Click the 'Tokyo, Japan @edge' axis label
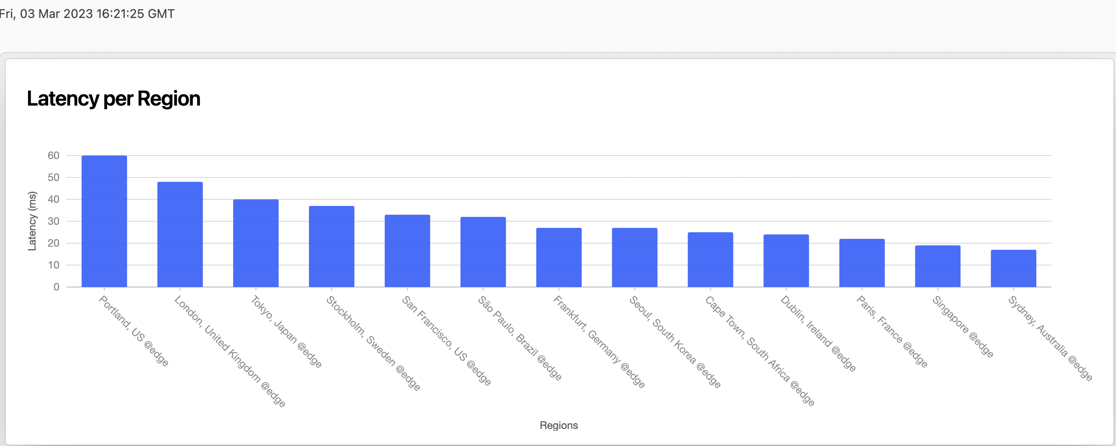The height and width of the screenshot is (446, 1116). click(286, 331)
